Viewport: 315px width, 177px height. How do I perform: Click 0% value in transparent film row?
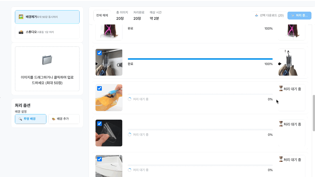tap(270, 135)
